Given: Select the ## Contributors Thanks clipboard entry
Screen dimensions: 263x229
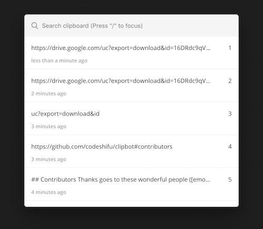Looking at the screenshot, I should [131, 184].
